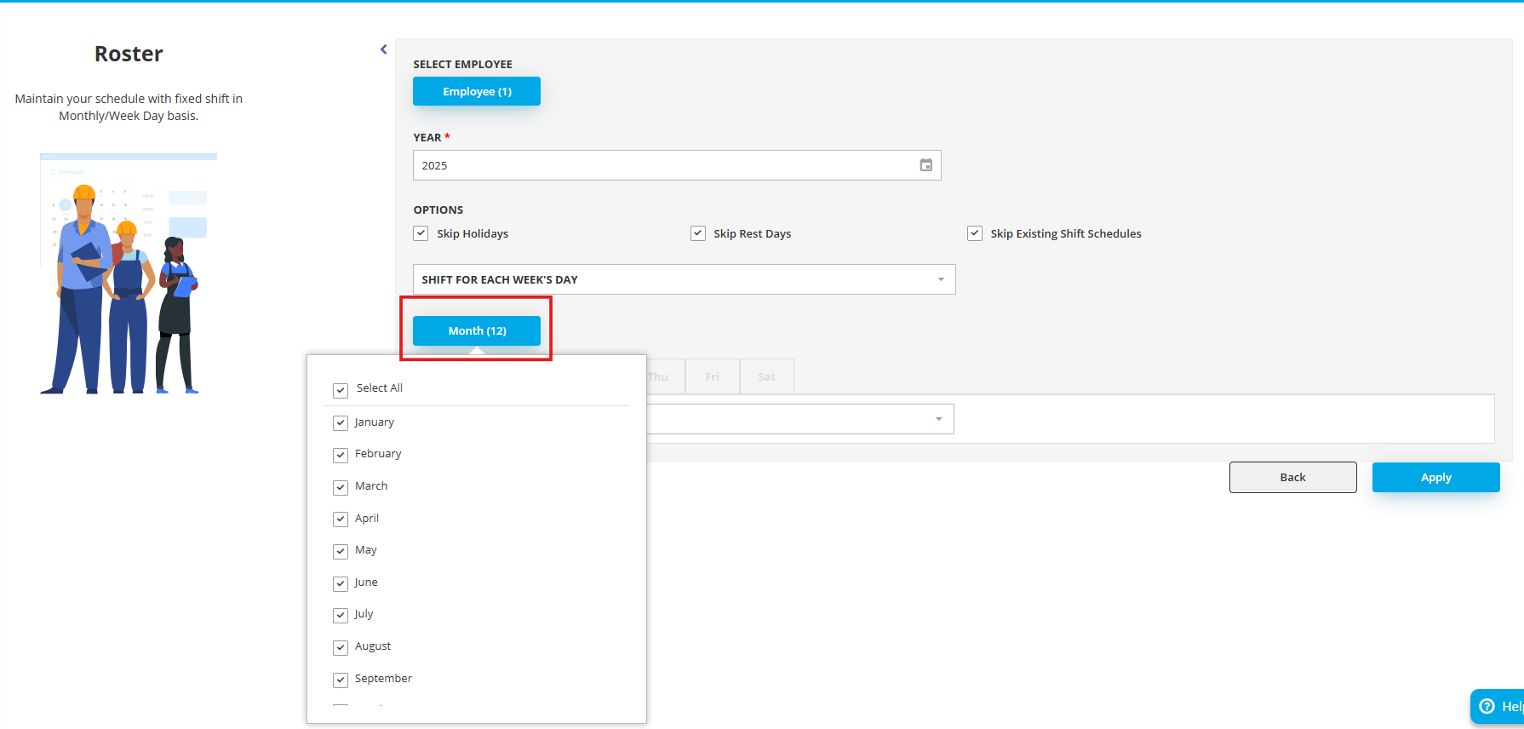Click the Roster illustration image
This screenshot has width=1524, height=729.
click(x=128, y=273)
